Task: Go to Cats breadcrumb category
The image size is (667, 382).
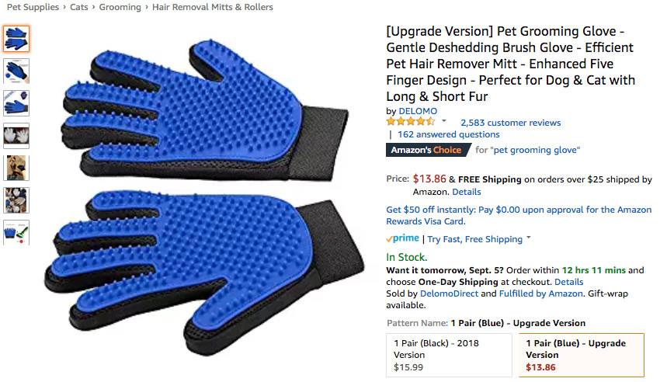Action: point(78,7)
